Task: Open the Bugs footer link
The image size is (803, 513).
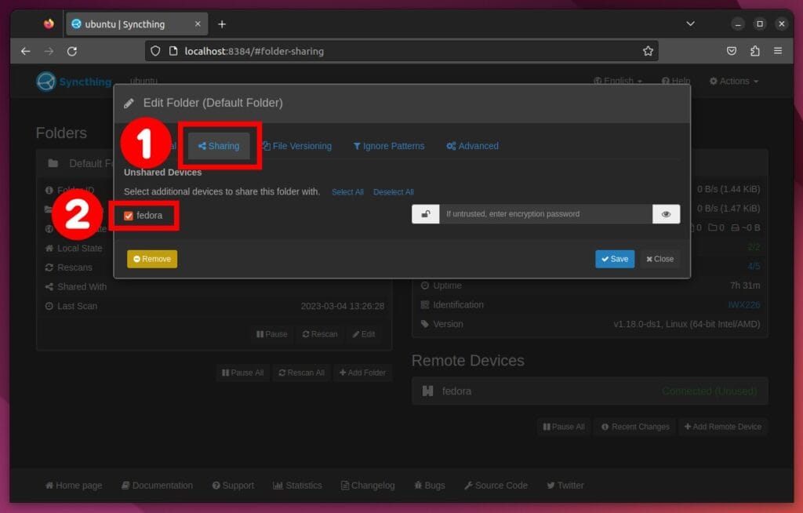Action: pyautogui.click(x=430, y=486)
